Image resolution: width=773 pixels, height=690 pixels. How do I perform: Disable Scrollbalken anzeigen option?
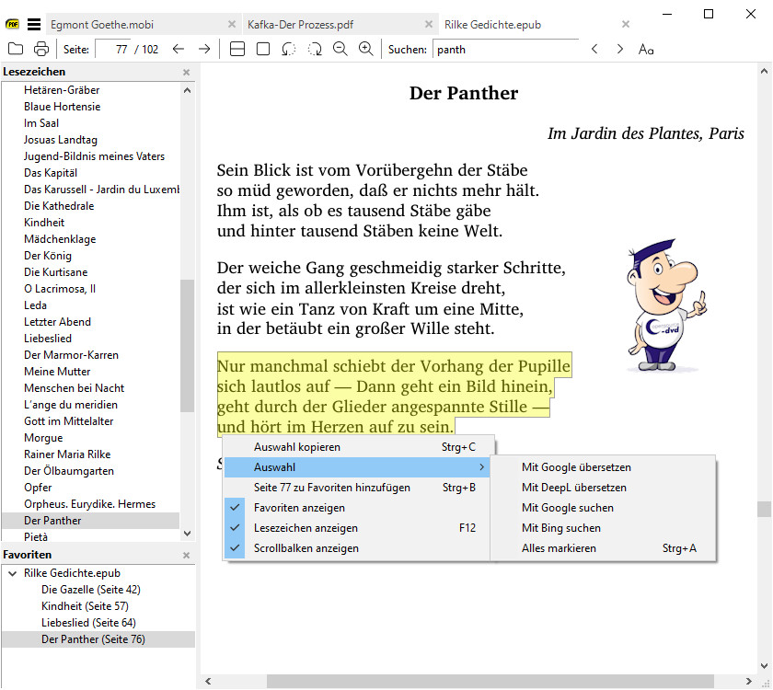click(x=306, y=548)
